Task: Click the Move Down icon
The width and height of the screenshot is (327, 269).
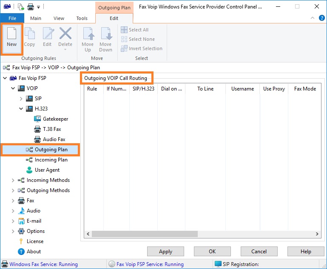Action: click(x=106, y=33)
